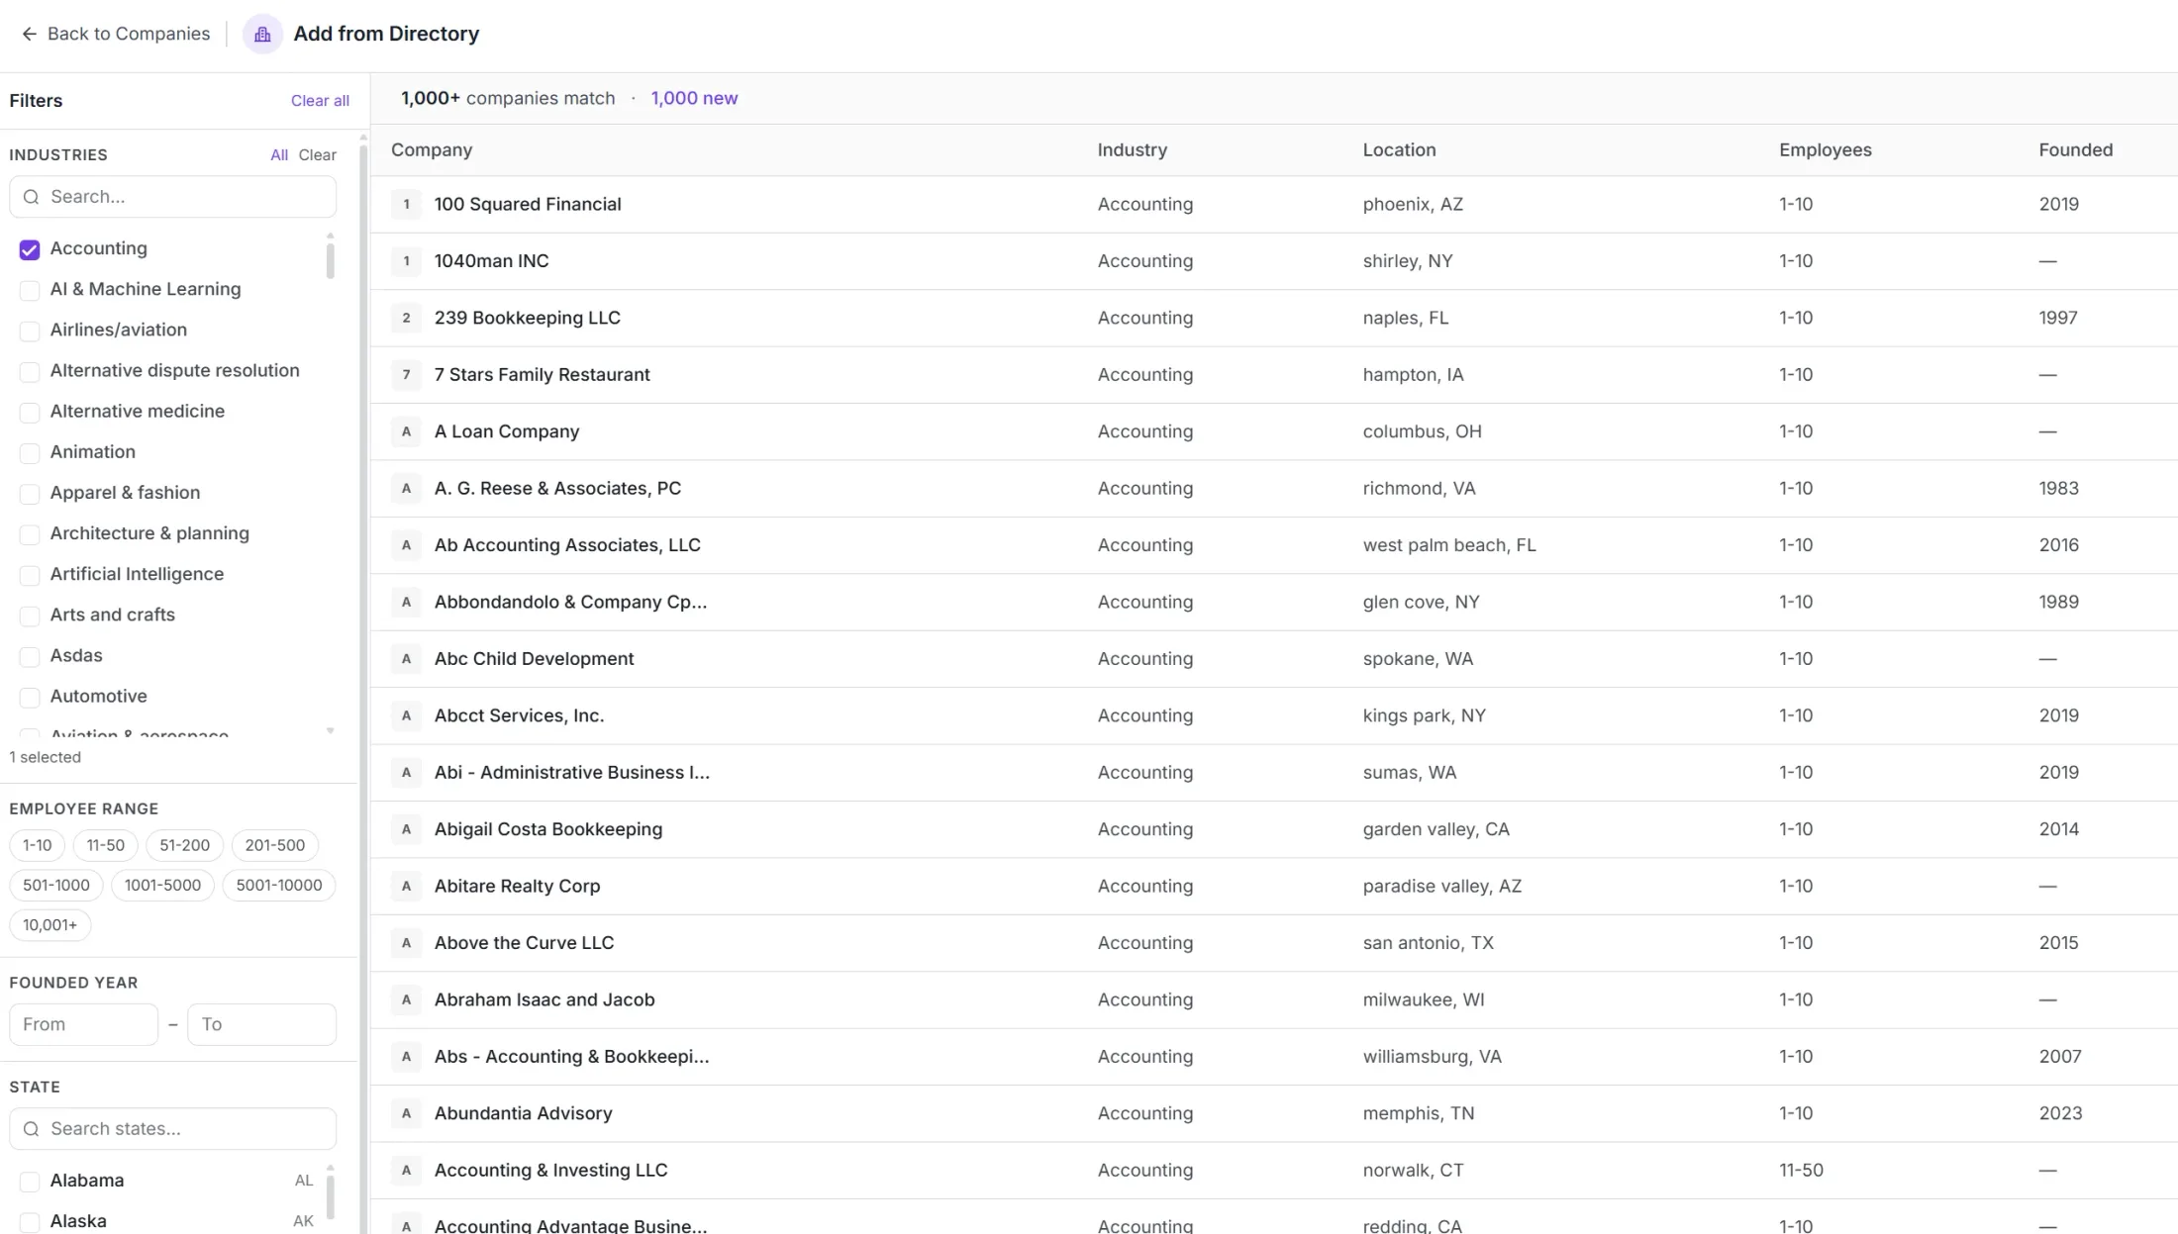This screenshot has width=2178, height=1234.
Task: Click the Founded Year To field
Action: coord(262,1024)
